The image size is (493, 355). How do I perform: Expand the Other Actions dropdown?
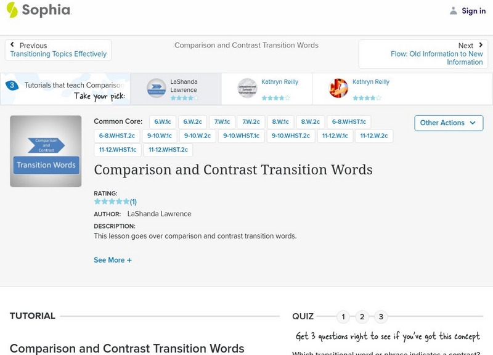pyautogui.click(x=449, y=123)
